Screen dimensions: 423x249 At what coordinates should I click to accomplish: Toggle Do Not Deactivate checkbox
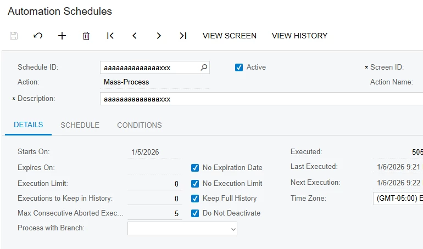[x=195, y=213]
